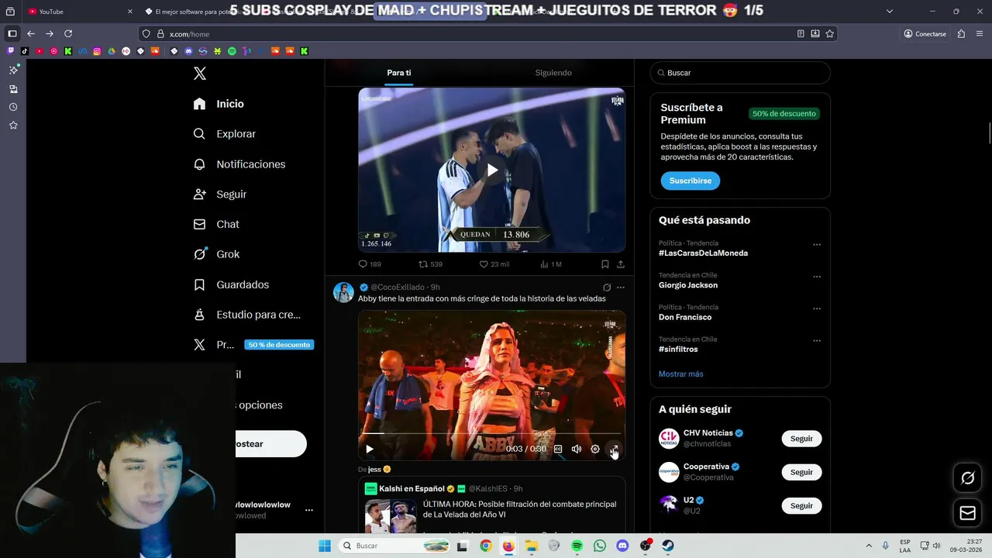Open Notificaciones in the sidebar
This screenshot has height=558, width=992.
coord(239,164)
